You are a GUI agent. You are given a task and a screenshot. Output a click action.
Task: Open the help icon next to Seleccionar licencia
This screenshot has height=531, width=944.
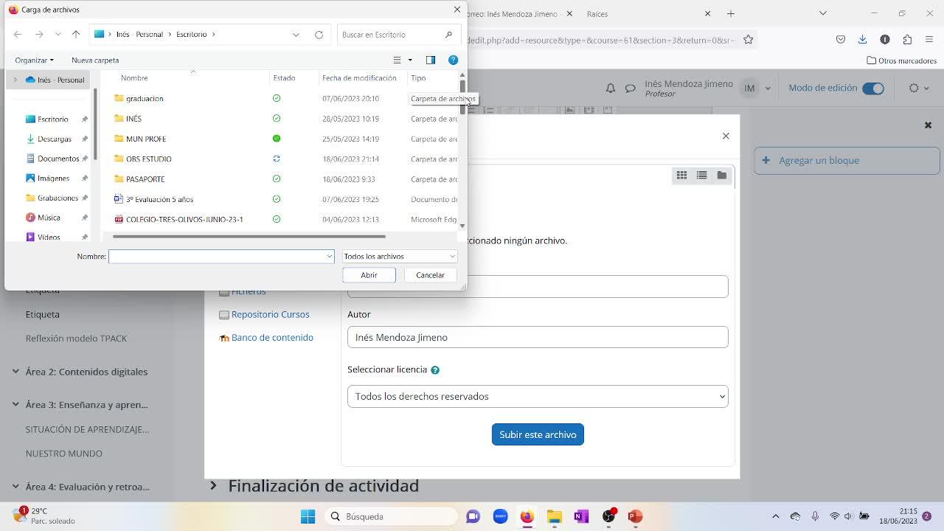click(435, 370)
